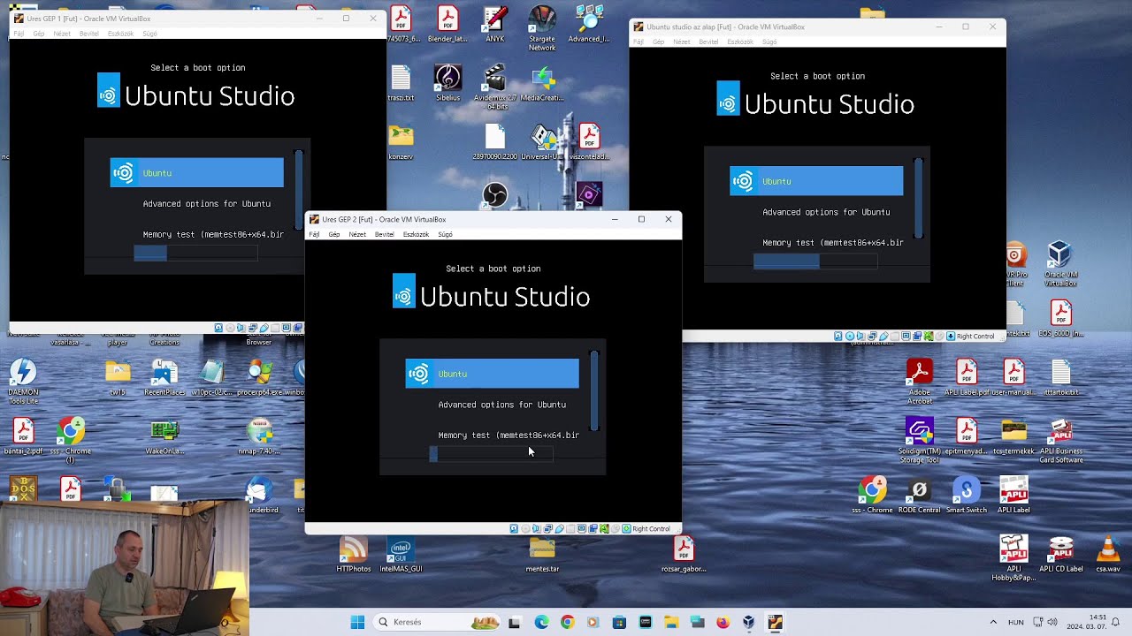
Task: Select csa.wav VLC file icon
Action: point(1108,554)
